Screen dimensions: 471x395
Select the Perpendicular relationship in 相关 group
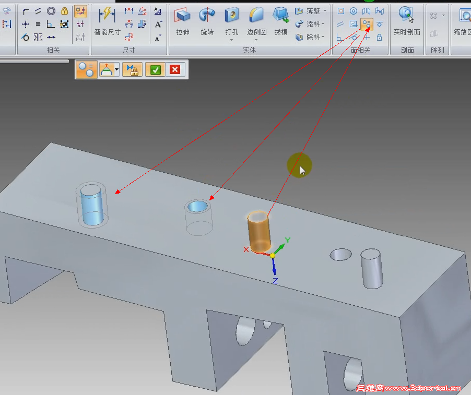[x=51, y=25]
